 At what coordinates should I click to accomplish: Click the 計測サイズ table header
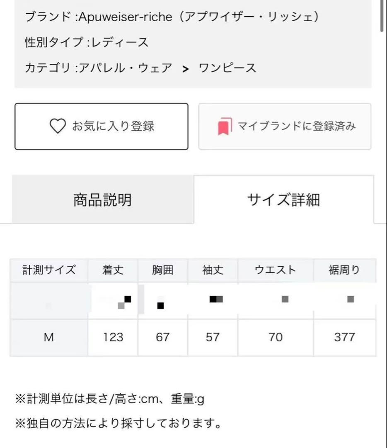[x=48, y=270]
